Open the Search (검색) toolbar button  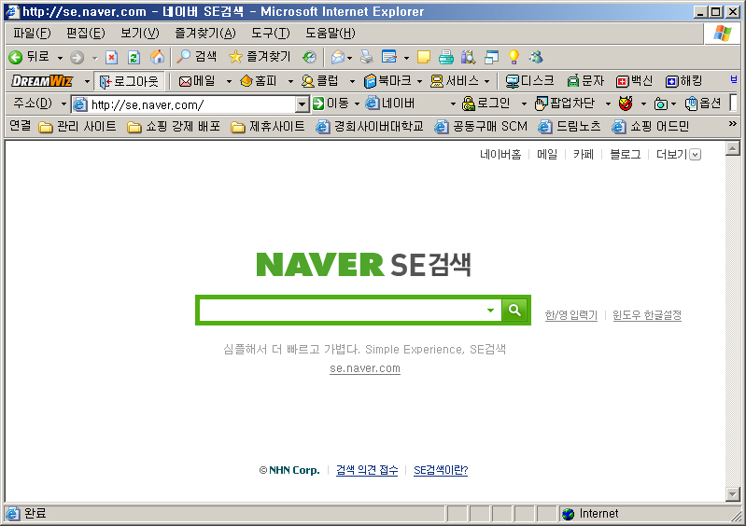click(x=196, y=57)
